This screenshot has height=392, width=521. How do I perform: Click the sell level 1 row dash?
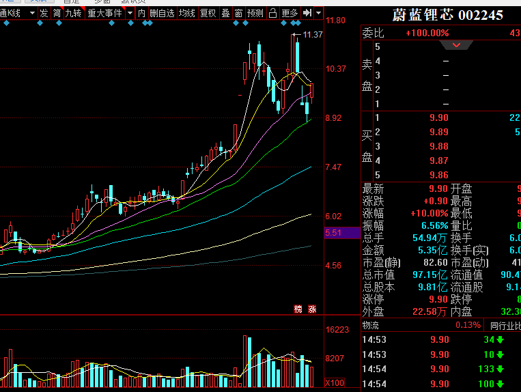point(446,104)
